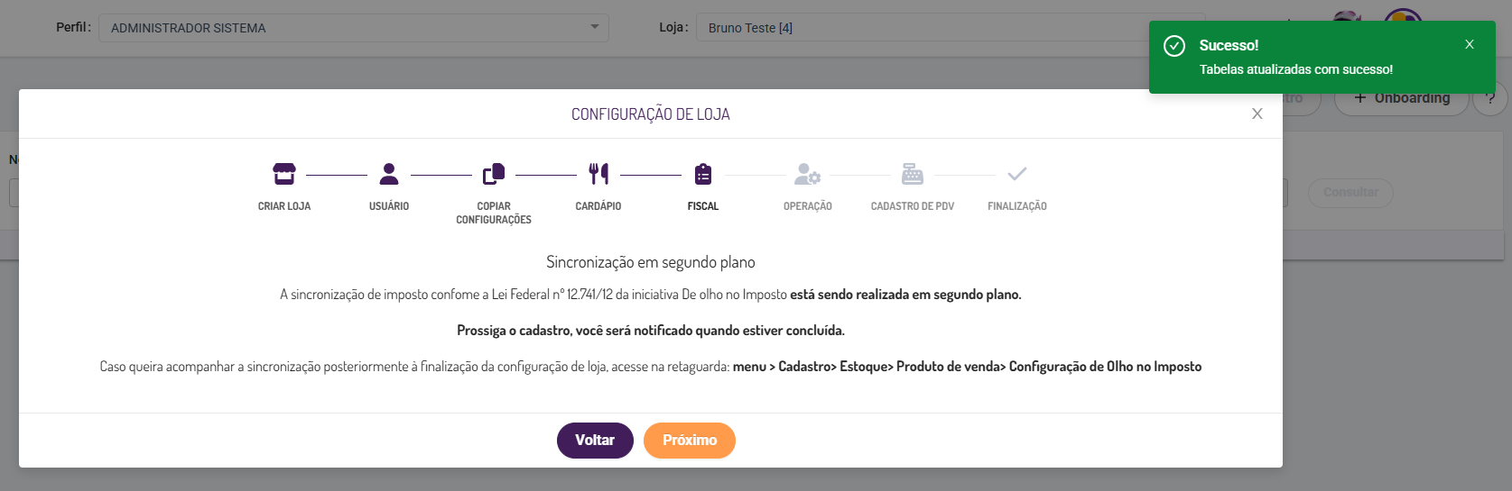
Task: Click the 'Sincronização em segundo plano' heading
Action: click(x=651, y=262)
